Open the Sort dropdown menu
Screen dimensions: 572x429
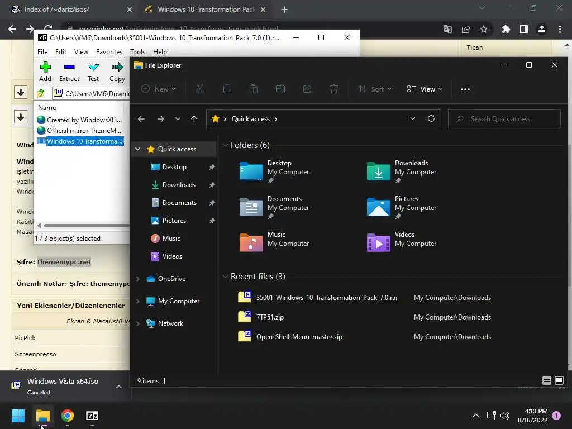coord(374,89)
